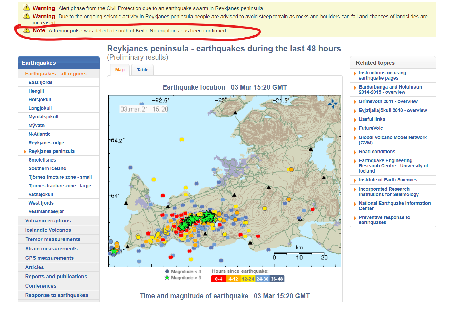Viewport: 463px width, 312px height.
Task: Click the dark blue 36-48 hours legend swatch
Action: click(x=277, y=279)
